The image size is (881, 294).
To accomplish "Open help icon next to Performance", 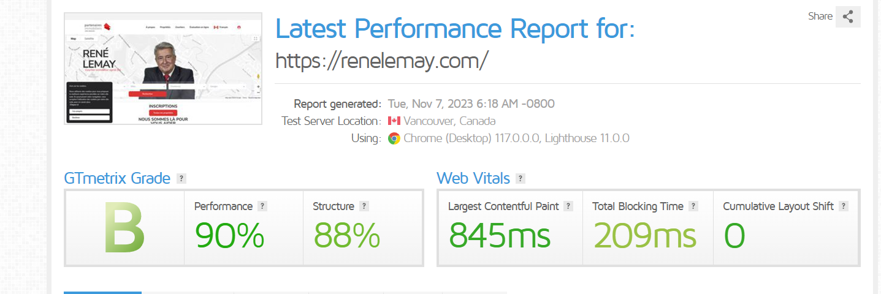I will click(262, 206).
